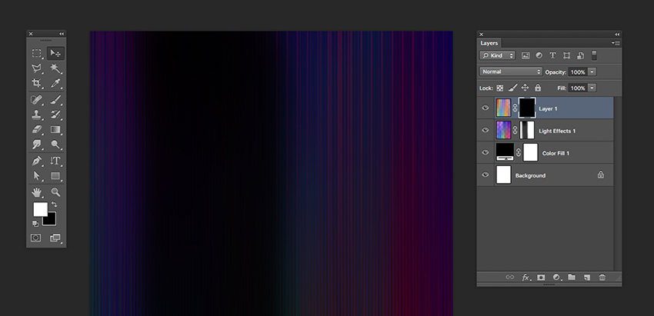Select the Dodge tool
Viewport: 654px width, 316px height.
(55, 145)
